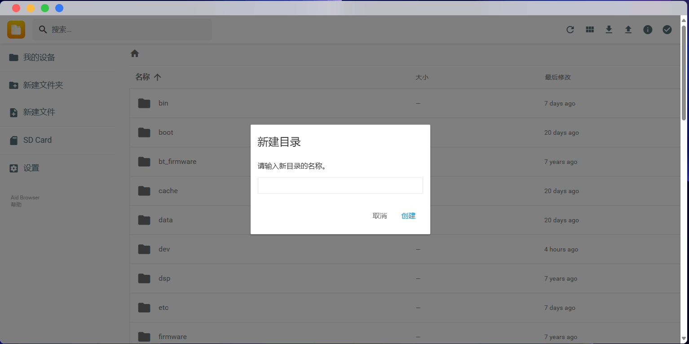The height and width of the screenshot is (344, 689).
Task: Open file info using the info icon
Action: [647, 29]
